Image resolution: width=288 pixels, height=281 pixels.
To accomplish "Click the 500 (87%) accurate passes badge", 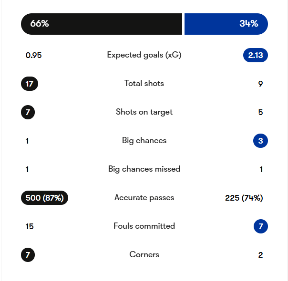I will pyautogui.click(x=44, y=198).
